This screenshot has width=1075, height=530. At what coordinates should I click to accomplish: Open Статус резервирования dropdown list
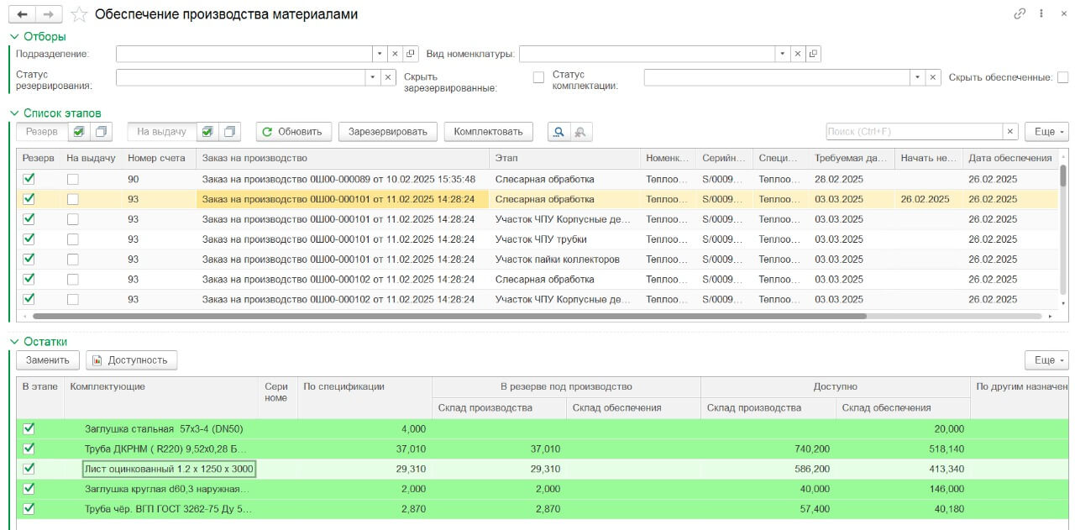[372, 77]
